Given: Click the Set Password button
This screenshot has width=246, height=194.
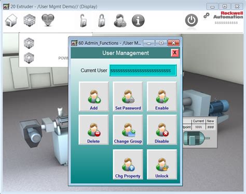Looking at the screenshot, I should pyautogui.click(x=128, y=96).
